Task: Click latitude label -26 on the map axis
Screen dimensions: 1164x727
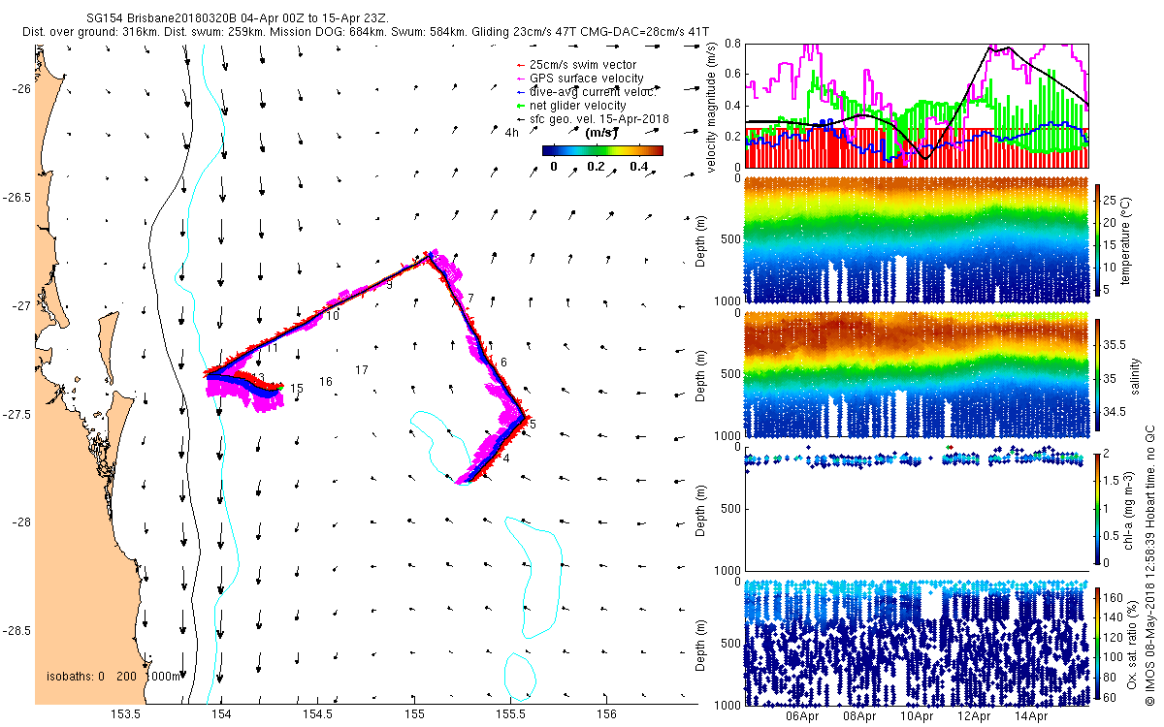Action: (x=21, y=89)
